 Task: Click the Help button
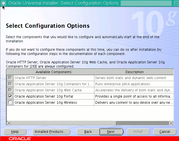pos(15,132)
